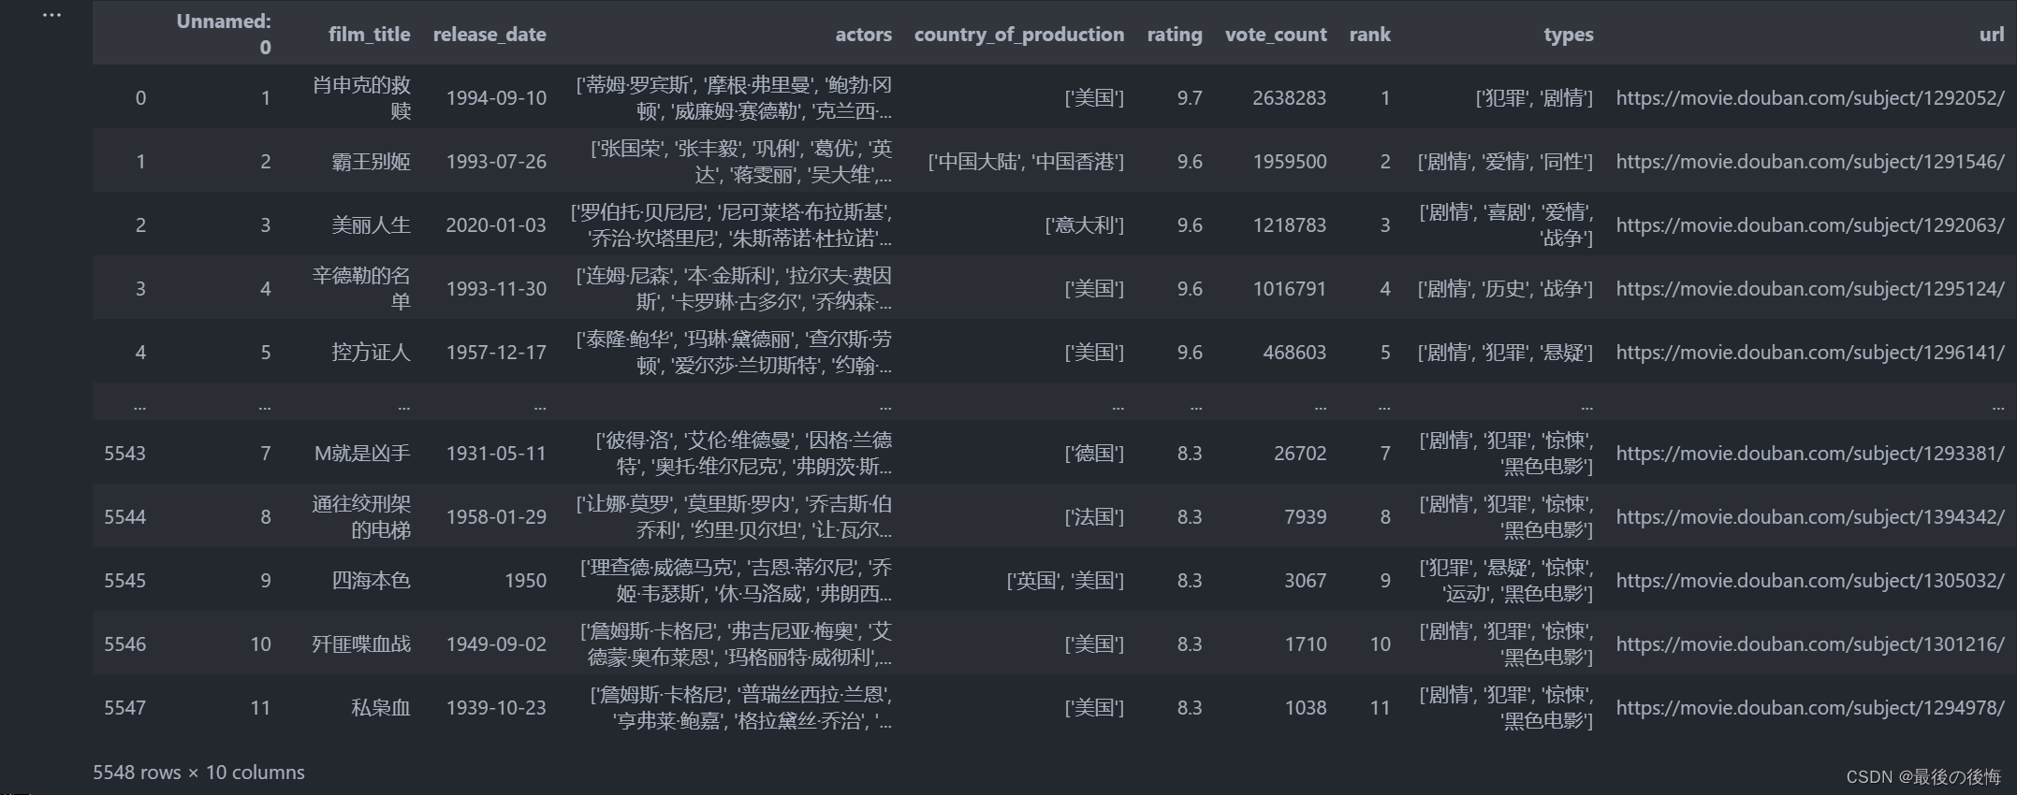Select the url column header
Viewport: 2017px width, 795px height.
(1992, 35)
